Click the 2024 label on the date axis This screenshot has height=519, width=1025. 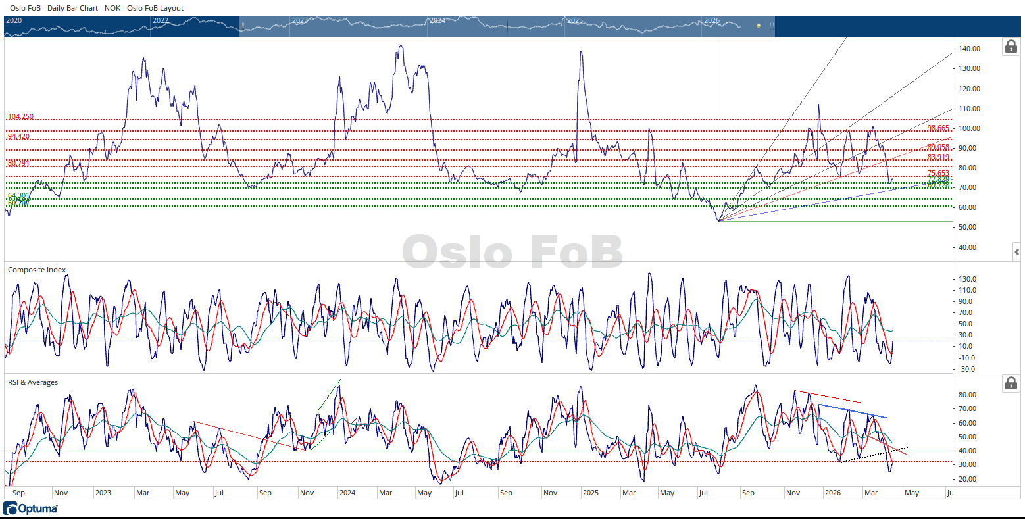tap(347, 493)
